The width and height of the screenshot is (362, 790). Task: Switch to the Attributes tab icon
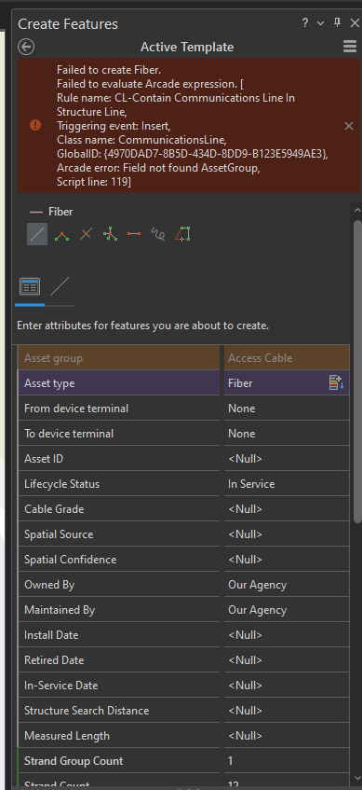[30, 287]
